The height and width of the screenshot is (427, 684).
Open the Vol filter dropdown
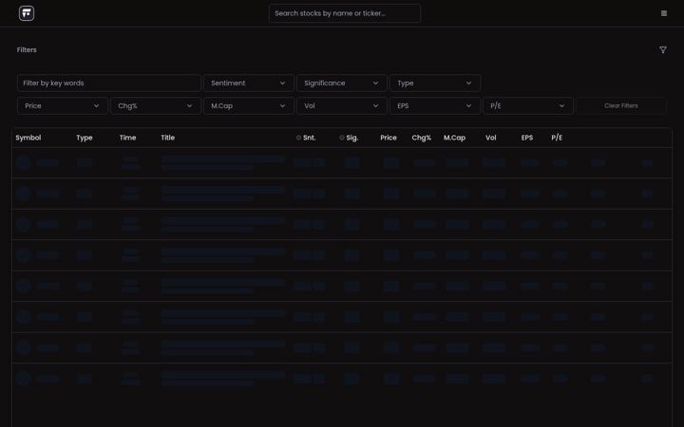[x=342, y=106]
